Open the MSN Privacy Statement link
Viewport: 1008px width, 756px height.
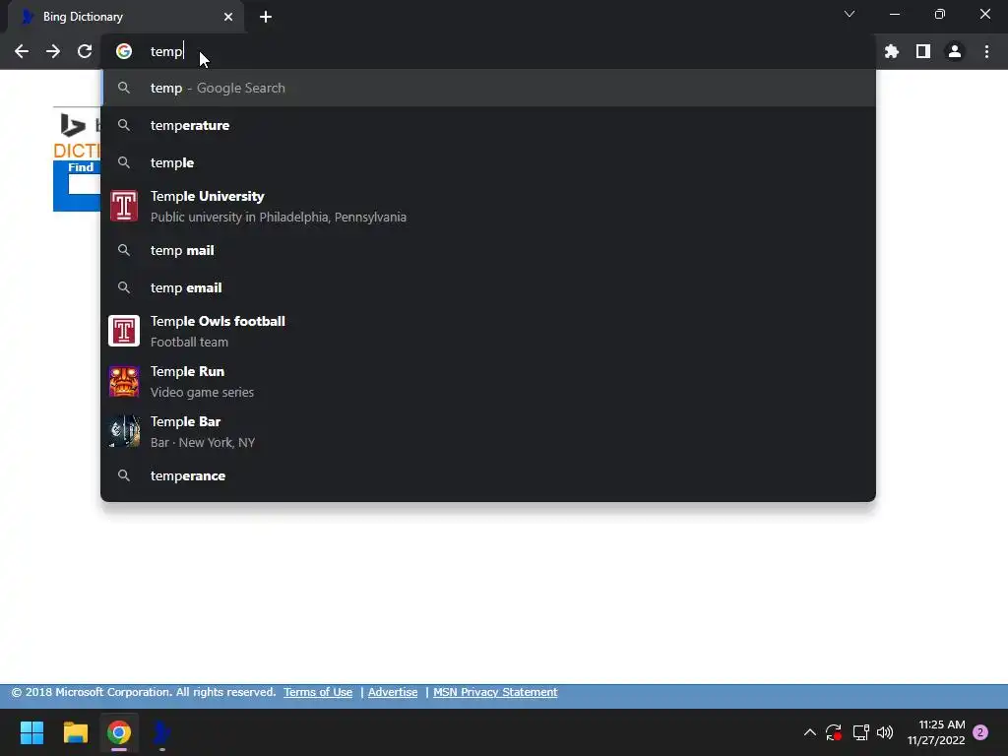click(x=495, y=692)
